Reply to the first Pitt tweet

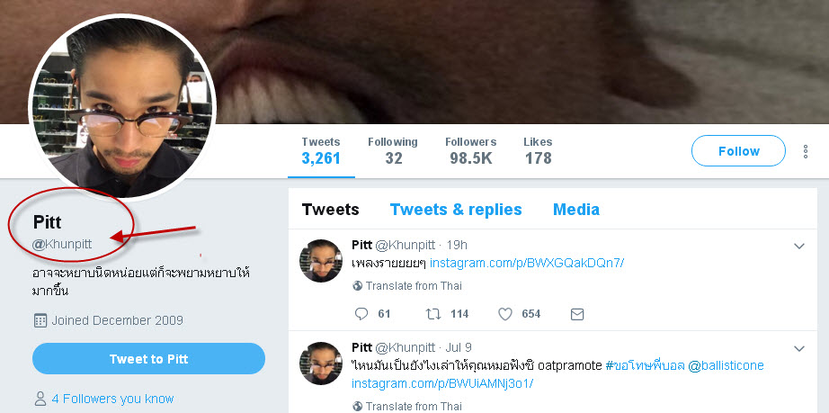pos(361,314)
